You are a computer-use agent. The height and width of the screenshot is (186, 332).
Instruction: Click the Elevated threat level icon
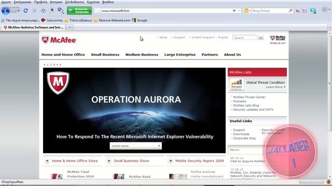tap(237, 85)
